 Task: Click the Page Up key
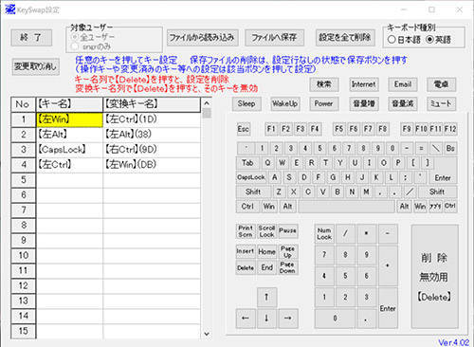point(287,251)
